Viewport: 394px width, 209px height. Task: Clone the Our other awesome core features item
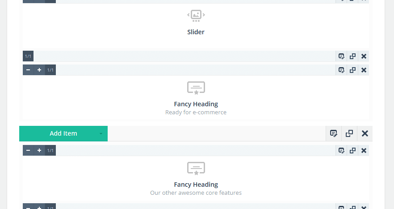tap(352, 150)
